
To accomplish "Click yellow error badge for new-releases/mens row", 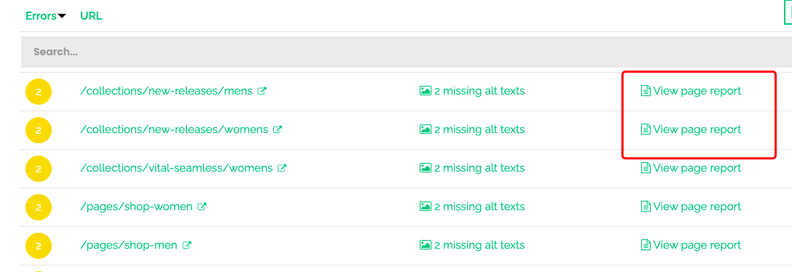I will click(x=39, y=92).
